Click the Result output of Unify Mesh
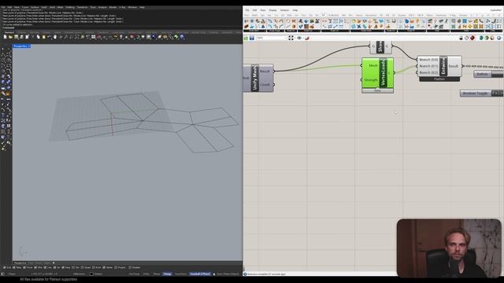The image size is (504, 283). [265, 72]
